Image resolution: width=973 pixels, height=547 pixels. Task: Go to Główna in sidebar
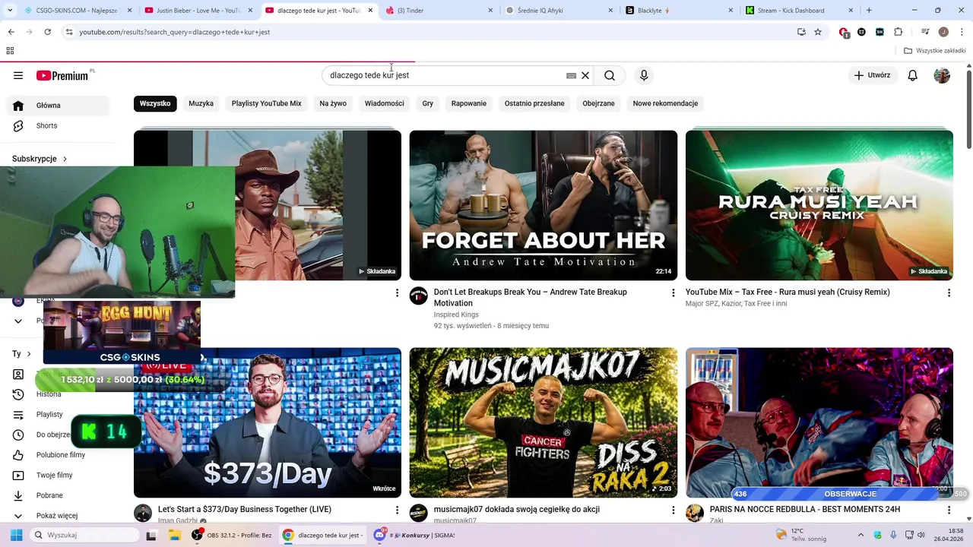click(58, 106)
